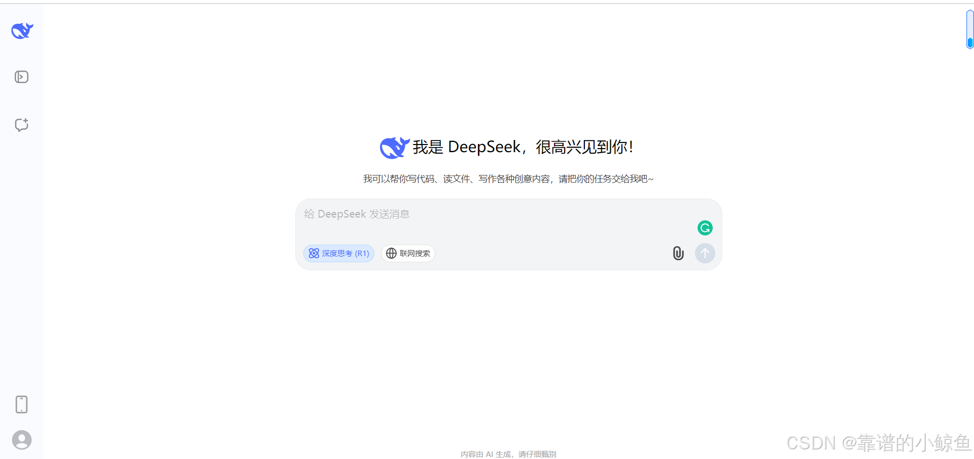Screen dimensions: 974x459
Task: Click the 我是 DeepSeek，很高兴见到你! heading
Action: coord(523,147)
